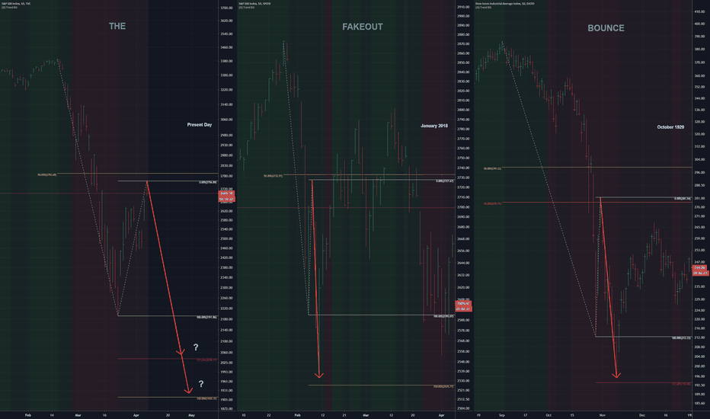710x419 pixels.
Task: Click 'Sep' on the October 1929 time axis
Action: 502,415
